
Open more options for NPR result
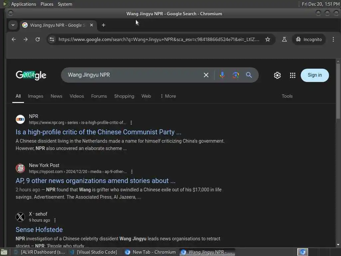pyautogui.click(x=131, y=123)
